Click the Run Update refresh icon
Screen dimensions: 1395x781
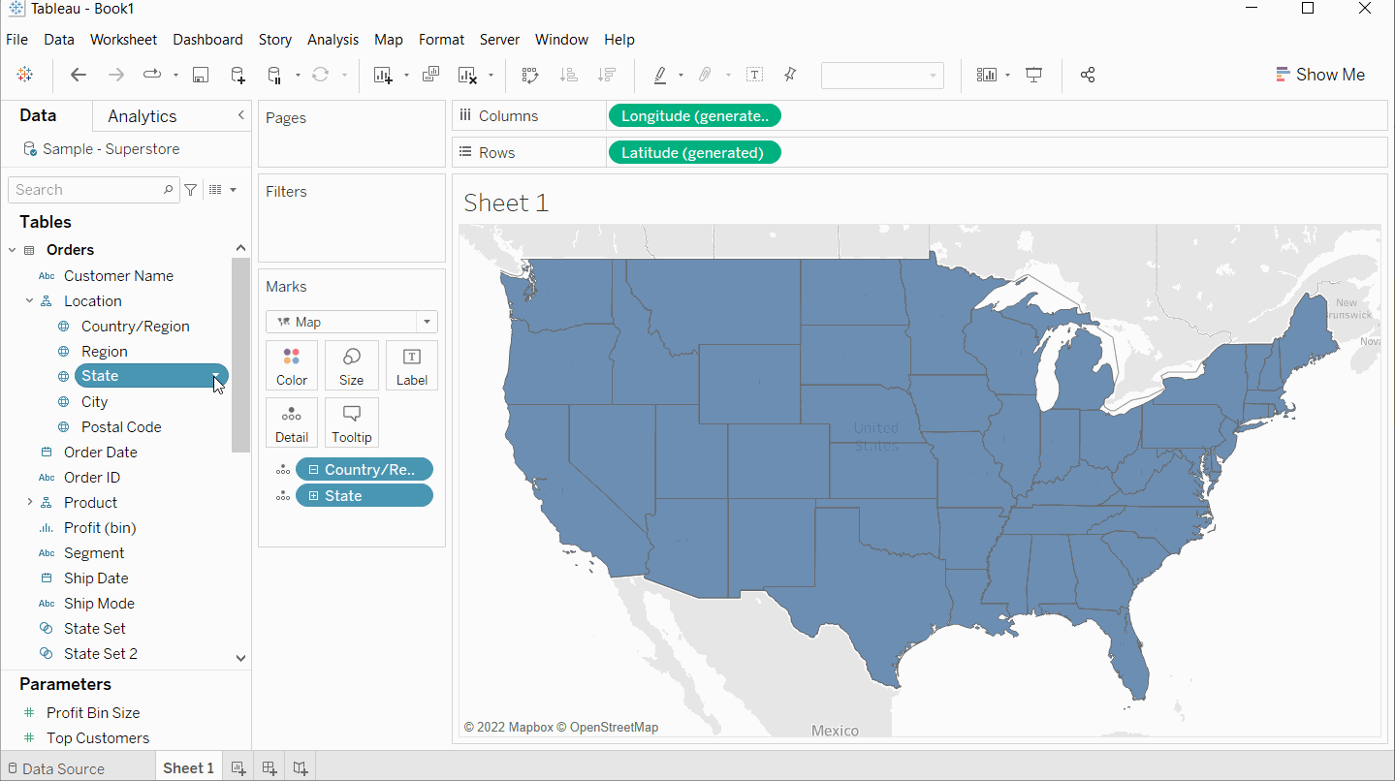320,75
